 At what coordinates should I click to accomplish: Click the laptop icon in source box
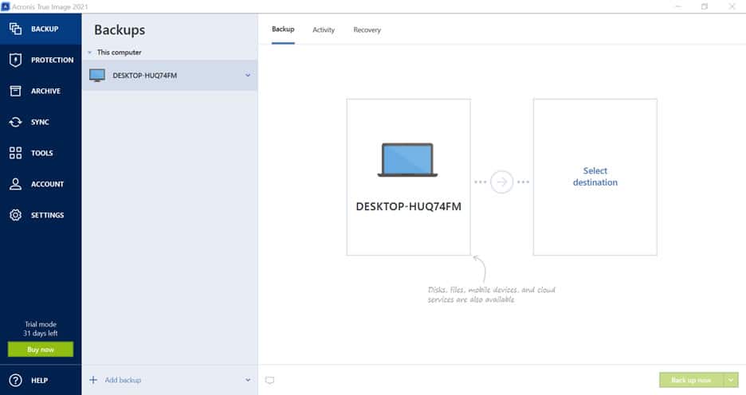click(x=408, y=160)
